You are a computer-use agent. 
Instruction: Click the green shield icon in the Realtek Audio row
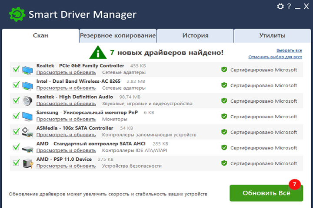(224, 101)
